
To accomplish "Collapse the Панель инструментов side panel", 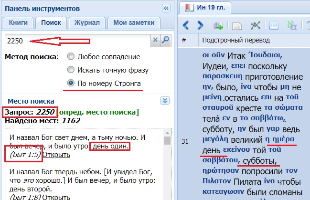I will 166,8.
